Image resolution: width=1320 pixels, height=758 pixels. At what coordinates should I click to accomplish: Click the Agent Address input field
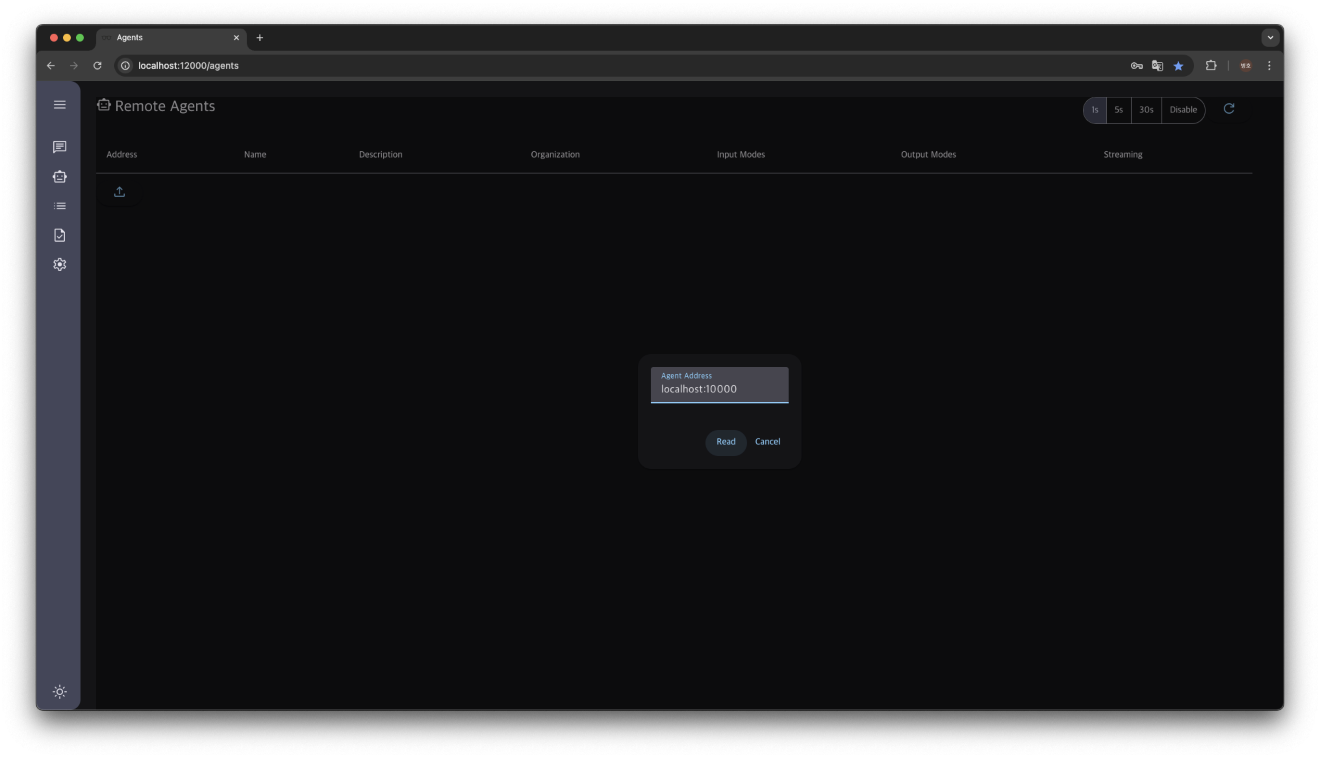(719, 389)
